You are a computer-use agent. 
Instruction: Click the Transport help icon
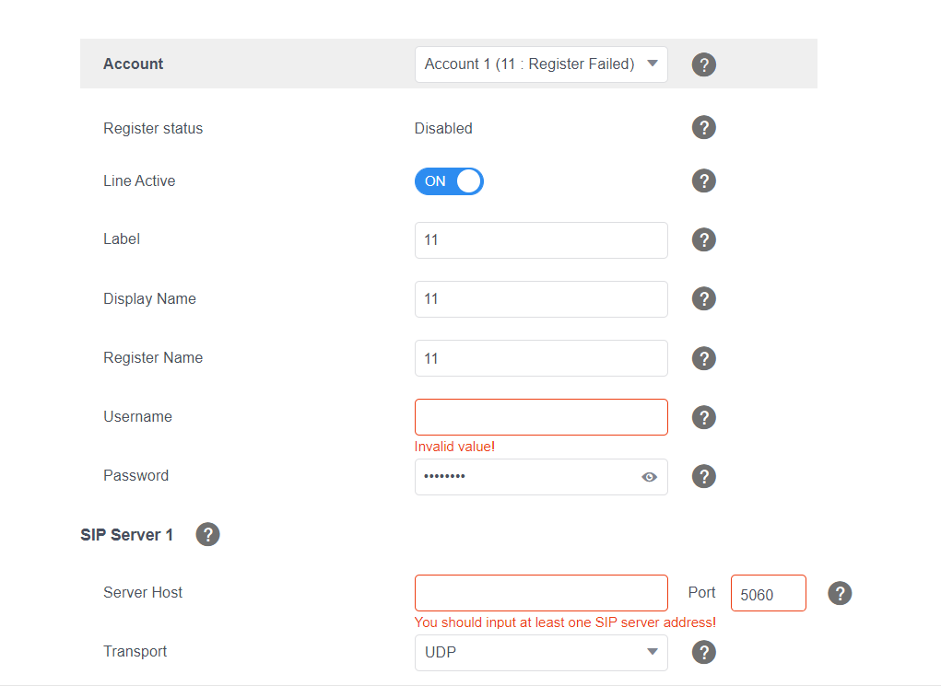click(703, 652)
